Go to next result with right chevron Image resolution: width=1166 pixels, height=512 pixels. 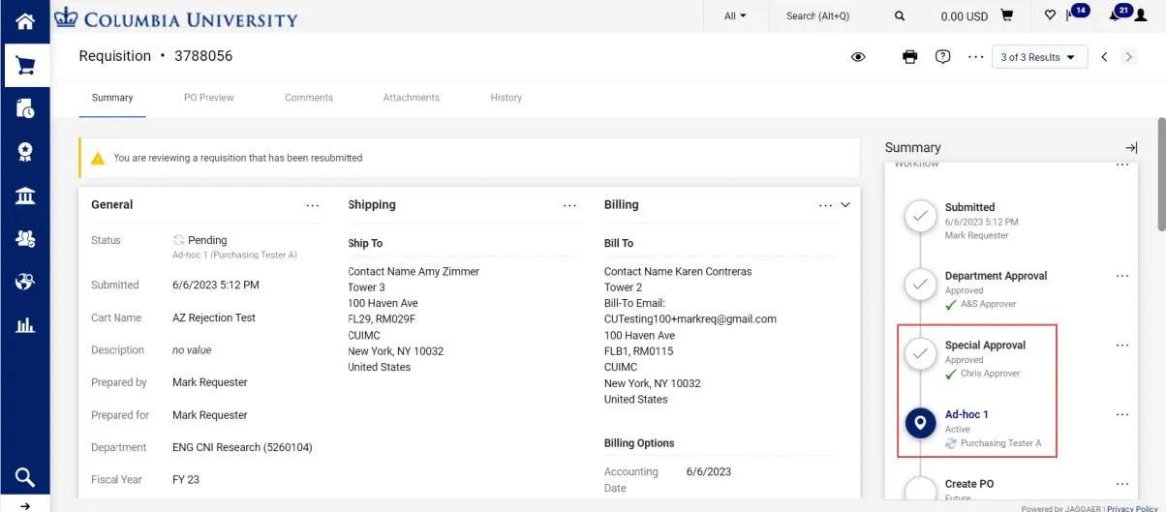[1128, 57]
